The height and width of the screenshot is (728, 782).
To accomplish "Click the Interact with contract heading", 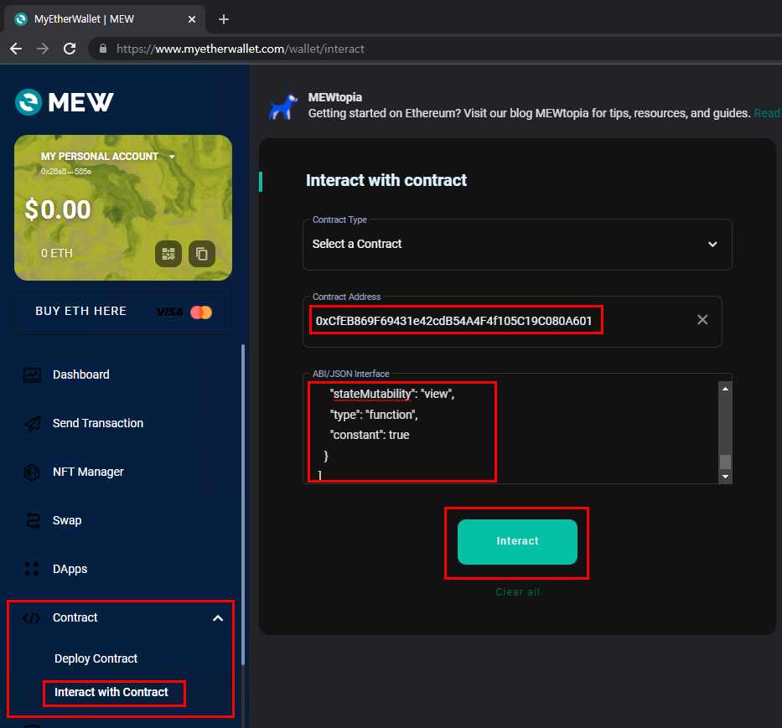I will coord(386,180).
